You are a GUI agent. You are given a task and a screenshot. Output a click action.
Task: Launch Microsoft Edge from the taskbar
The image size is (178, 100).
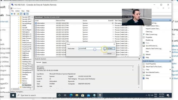tap(71, 95)
